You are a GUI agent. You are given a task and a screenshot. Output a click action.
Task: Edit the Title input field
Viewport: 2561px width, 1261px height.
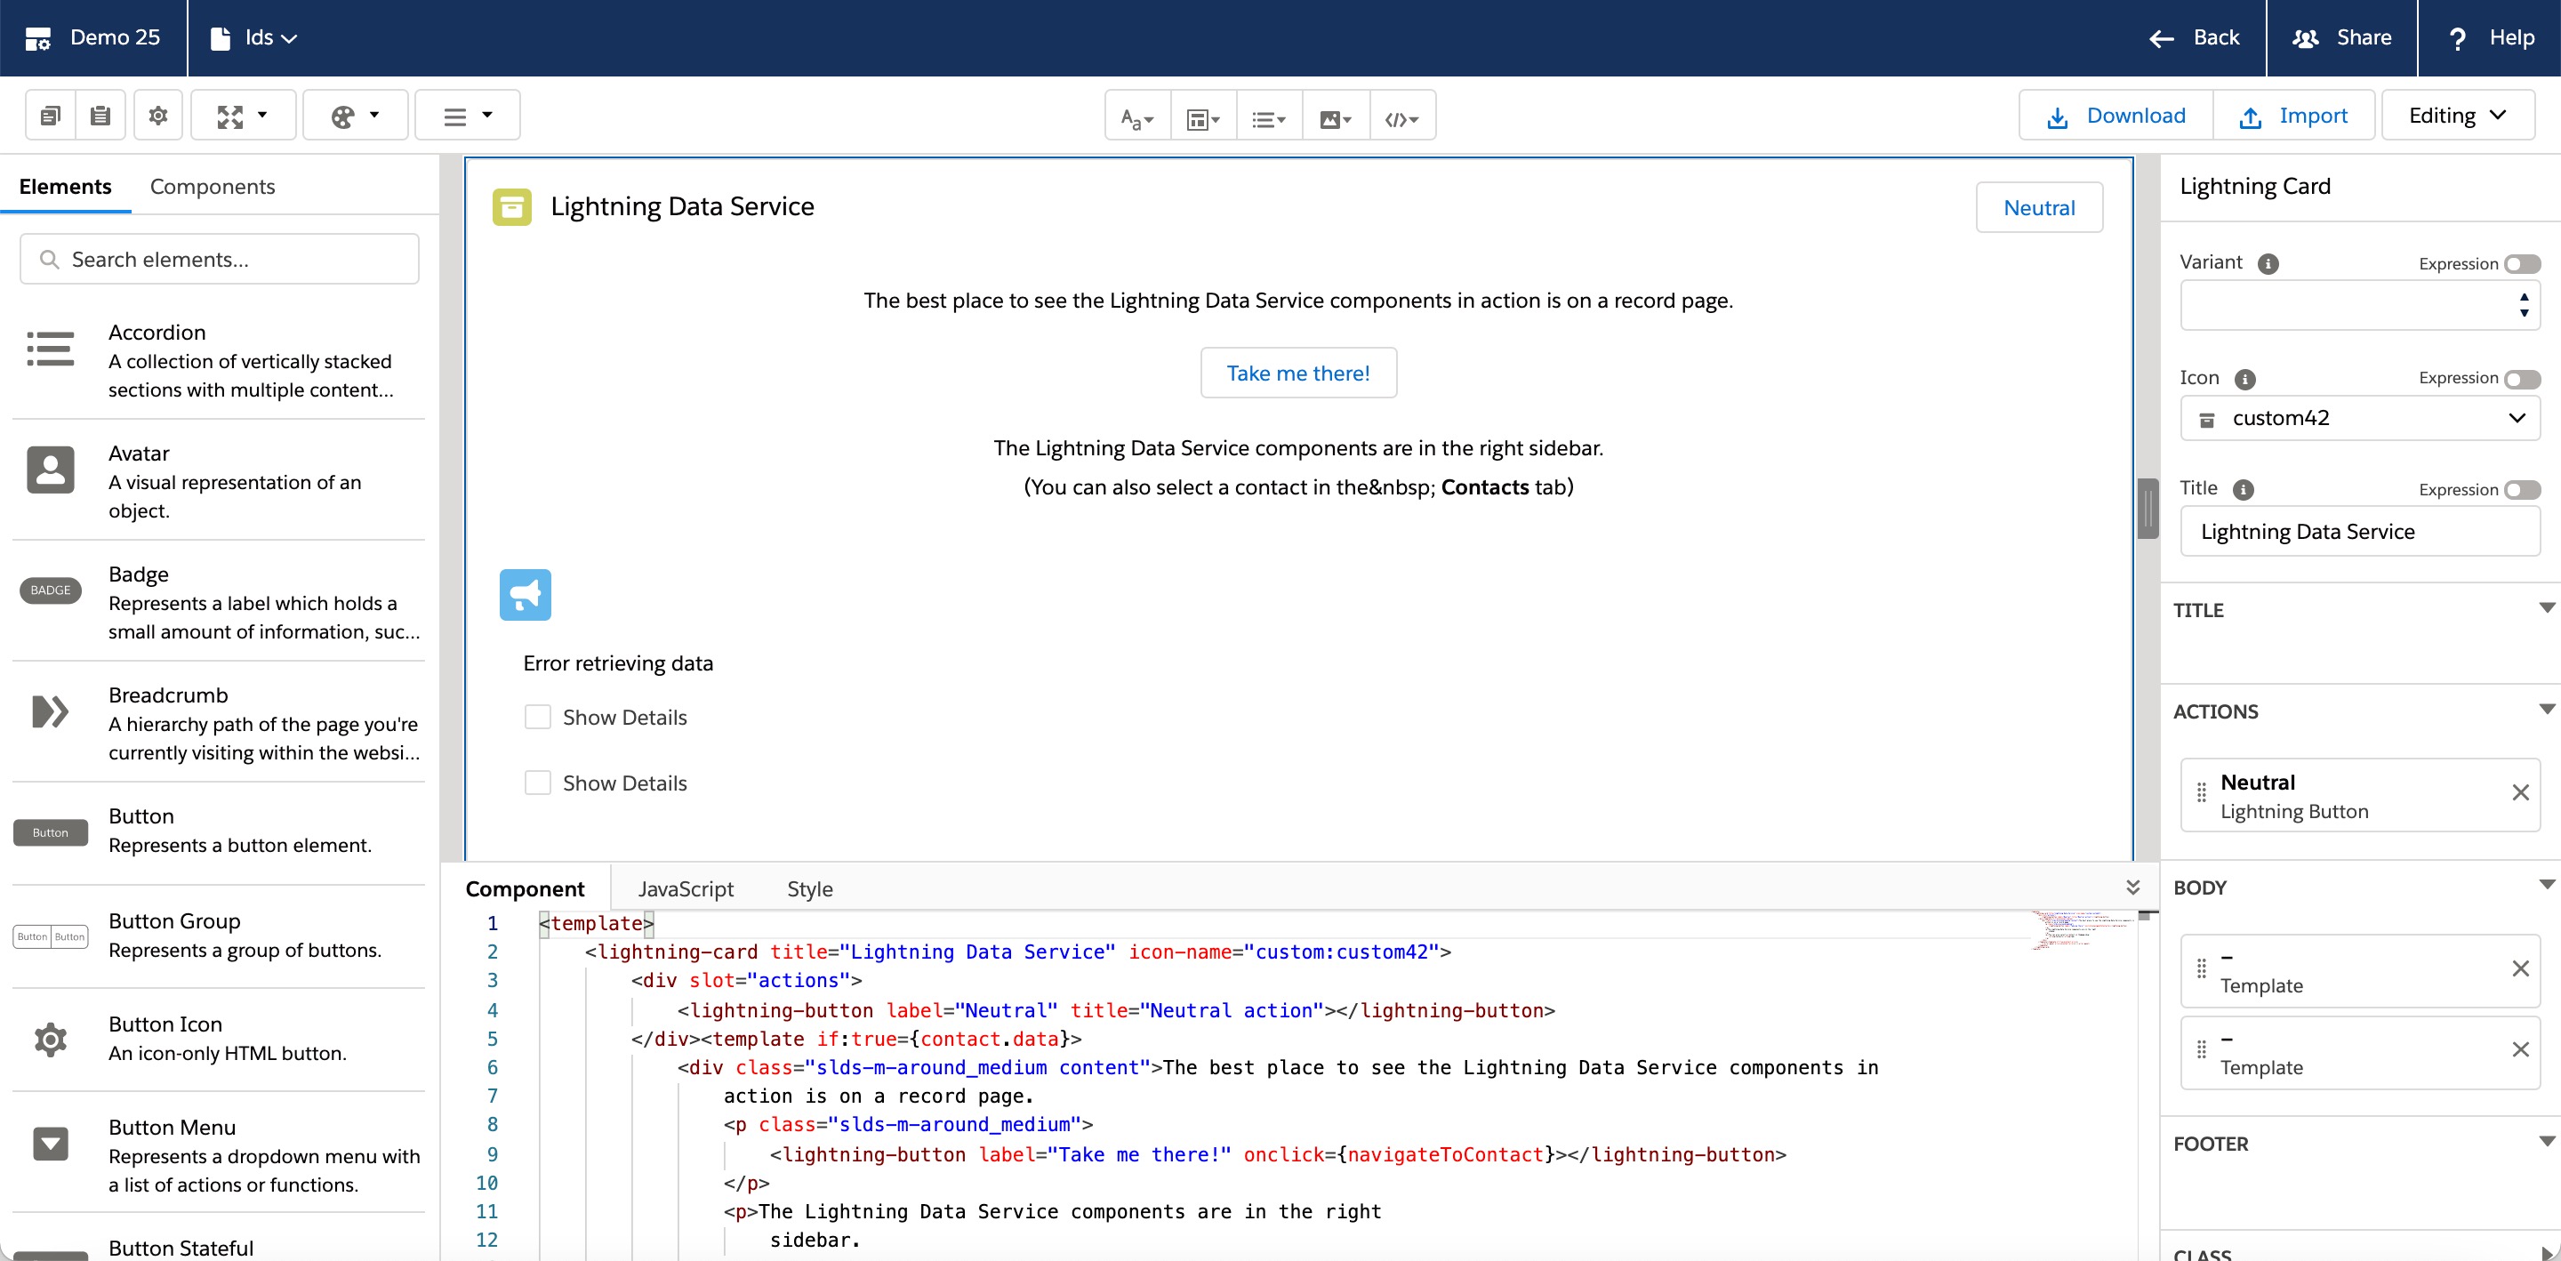pyautogui.click(x=2360, y=531)
